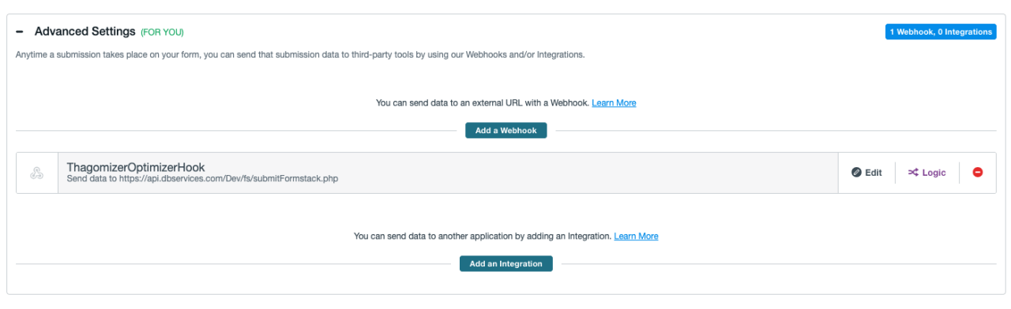The width and height of the screenshot is (1011, 309).
Task: Click the Add a Webhook button
Action: click(505, 131)
